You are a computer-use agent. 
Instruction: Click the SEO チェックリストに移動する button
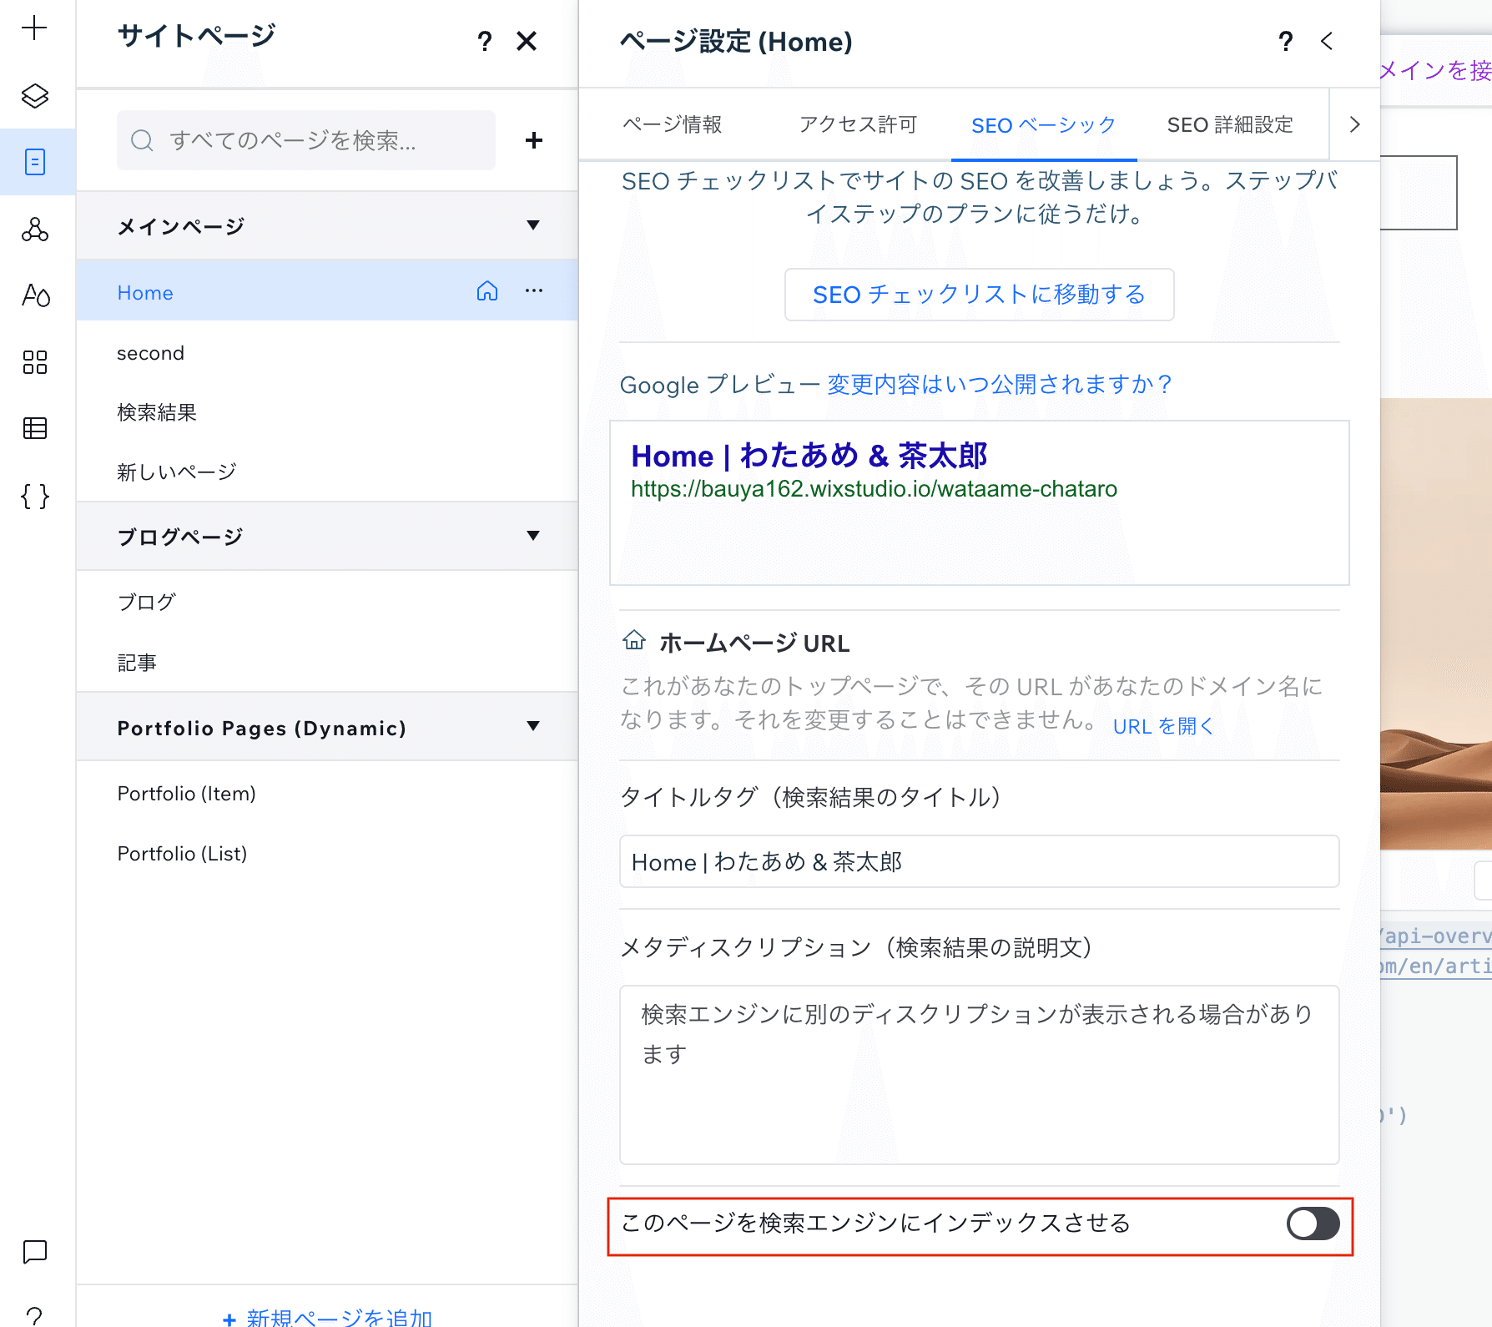click(x=979, y=295)
